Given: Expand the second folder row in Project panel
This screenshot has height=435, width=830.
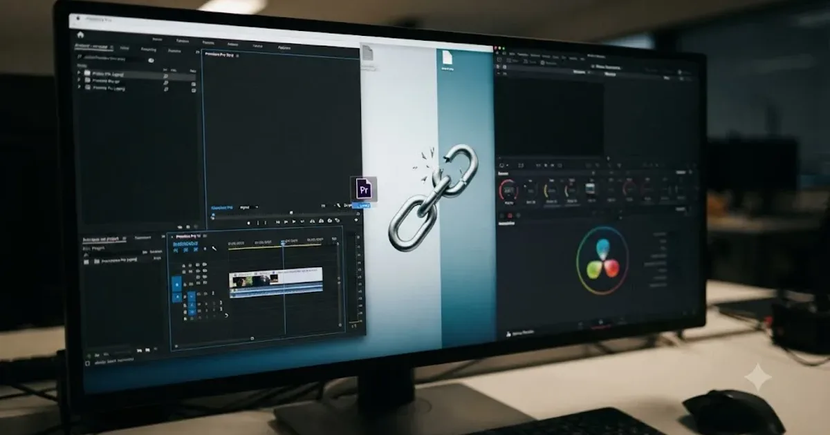Looking at the screenshot, I should click(x=79, y=81).
